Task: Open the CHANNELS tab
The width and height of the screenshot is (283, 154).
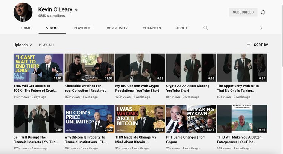Action: click(152, 28)
